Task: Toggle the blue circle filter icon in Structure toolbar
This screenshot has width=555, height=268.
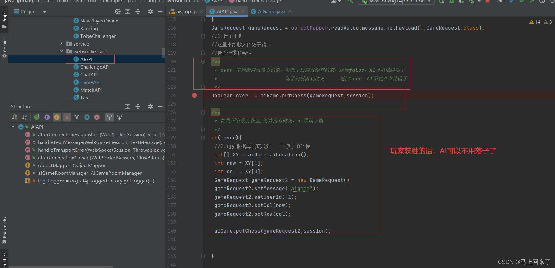Action: (87, 117)
